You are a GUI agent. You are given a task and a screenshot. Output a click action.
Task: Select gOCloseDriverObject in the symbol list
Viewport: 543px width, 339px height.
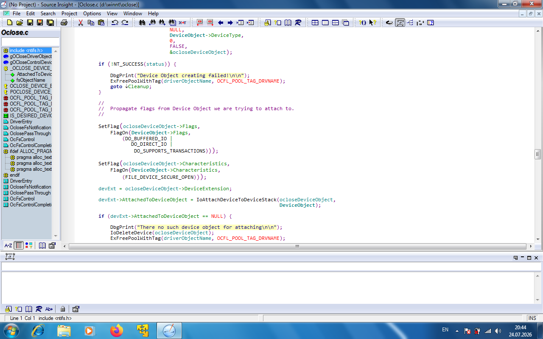[x=31, y=56]
